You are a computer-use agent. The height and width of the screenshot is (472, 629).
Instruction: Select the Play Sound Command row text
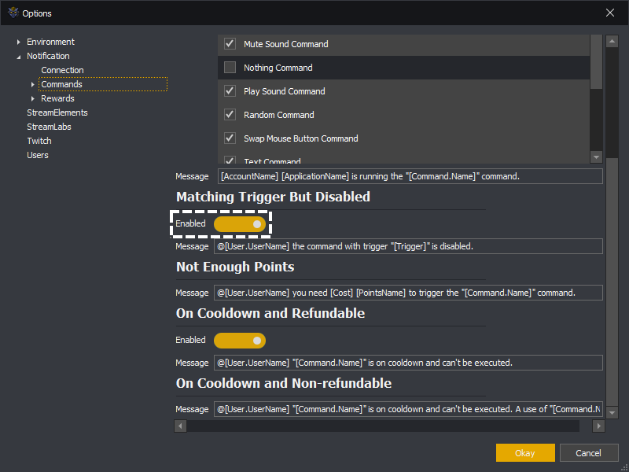pos(285,91)
